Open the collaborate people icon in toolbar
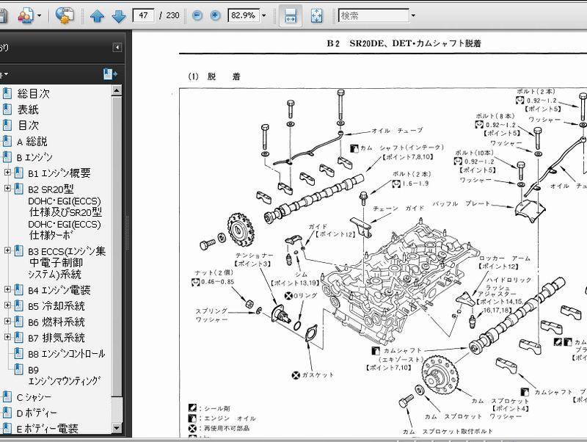 26,15
